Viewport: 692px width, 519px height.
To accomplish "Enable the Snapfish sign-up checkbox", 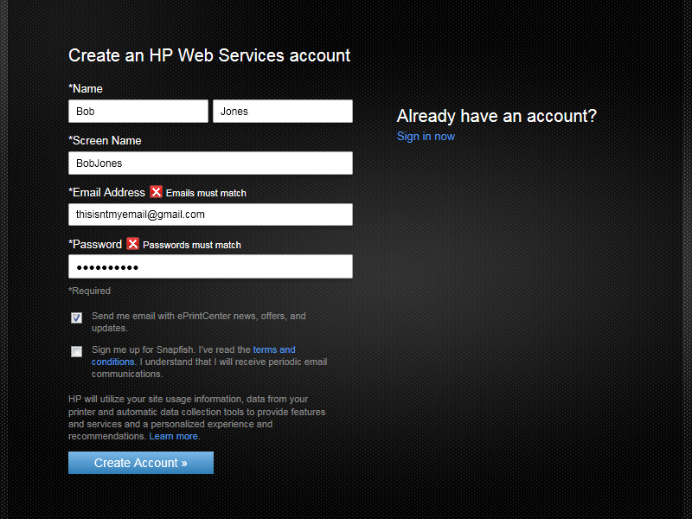I will pos(76,351).
